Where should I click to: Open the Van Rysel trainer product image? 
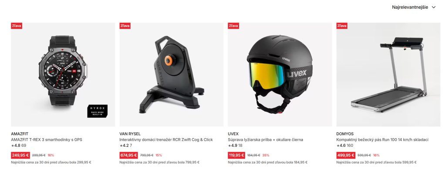click(x=171, y=75)
